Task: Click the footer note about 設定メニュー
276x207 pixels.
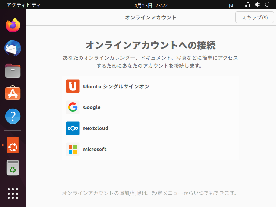Action: click(x=150, y=193)
